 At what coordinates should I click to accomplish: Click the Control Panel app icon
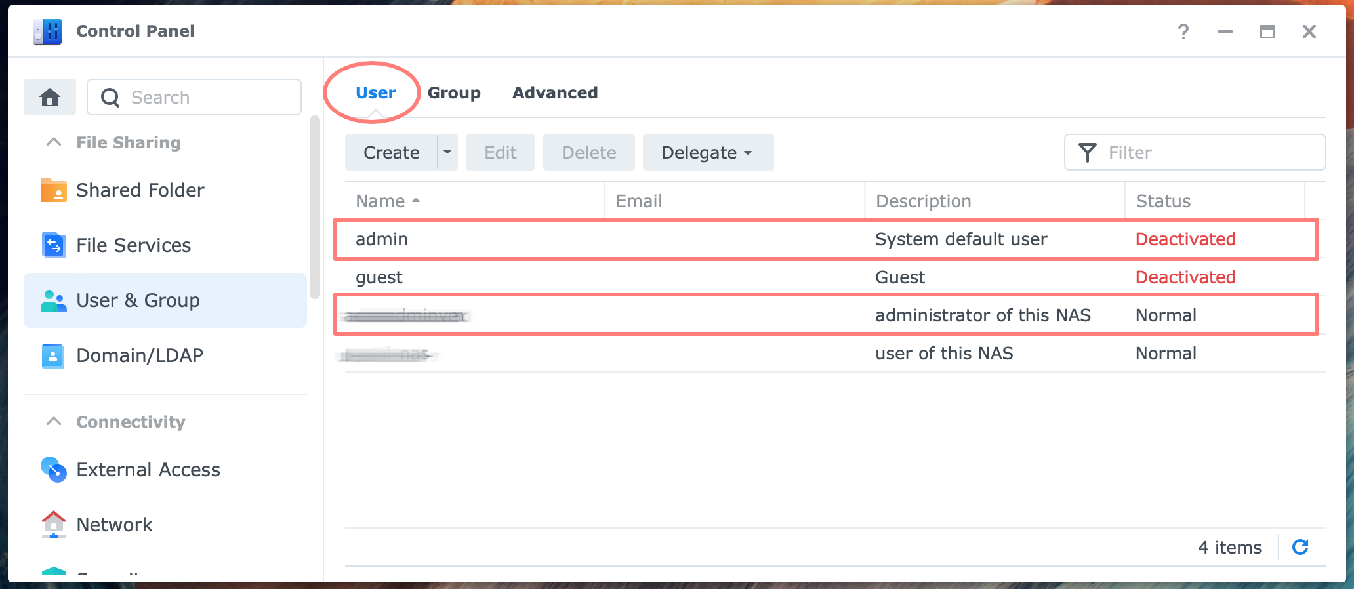click(x=47, y=31)
